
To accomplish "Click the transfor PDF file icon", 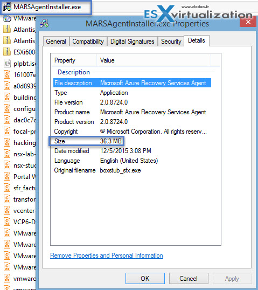I will point(7,199).
